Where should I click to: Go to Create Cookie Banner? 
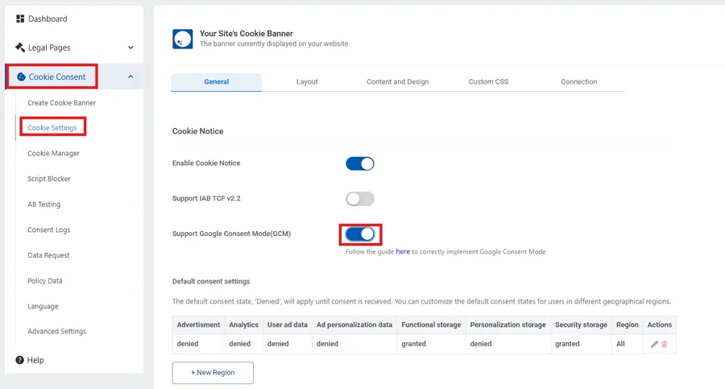[x=61, y=103]
